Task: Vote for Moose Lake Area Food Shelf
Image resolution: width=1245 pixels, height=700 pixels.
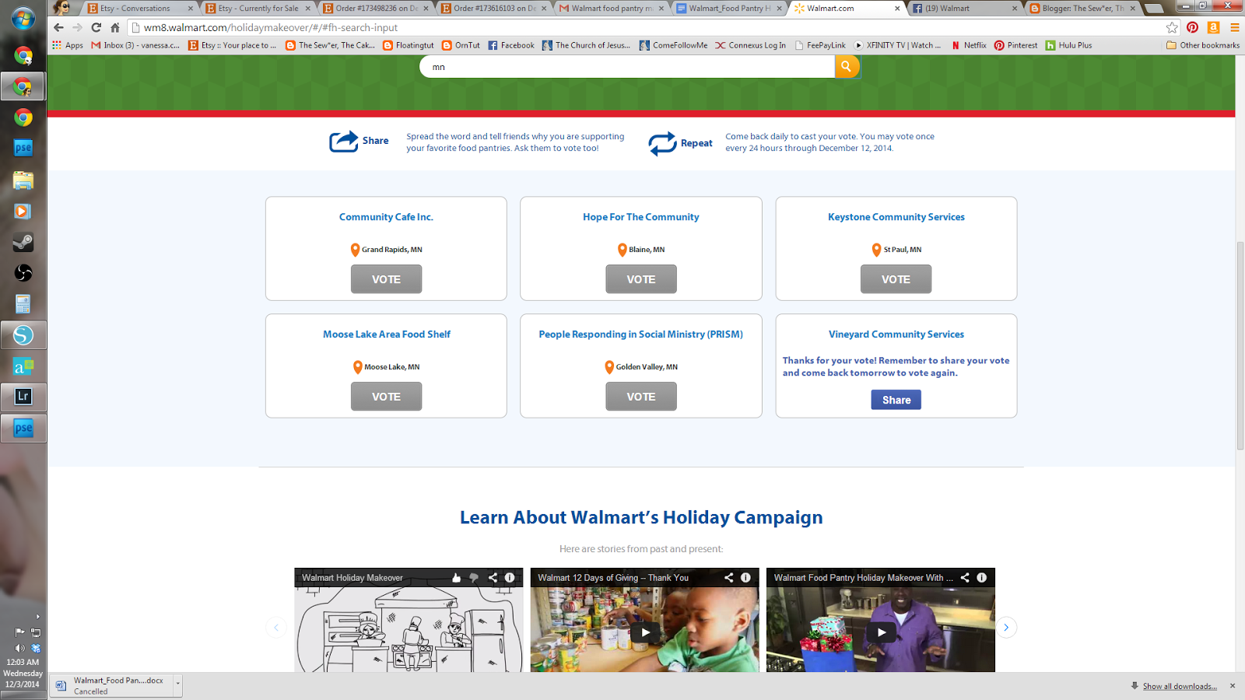Action: click(x=386, y=397)
